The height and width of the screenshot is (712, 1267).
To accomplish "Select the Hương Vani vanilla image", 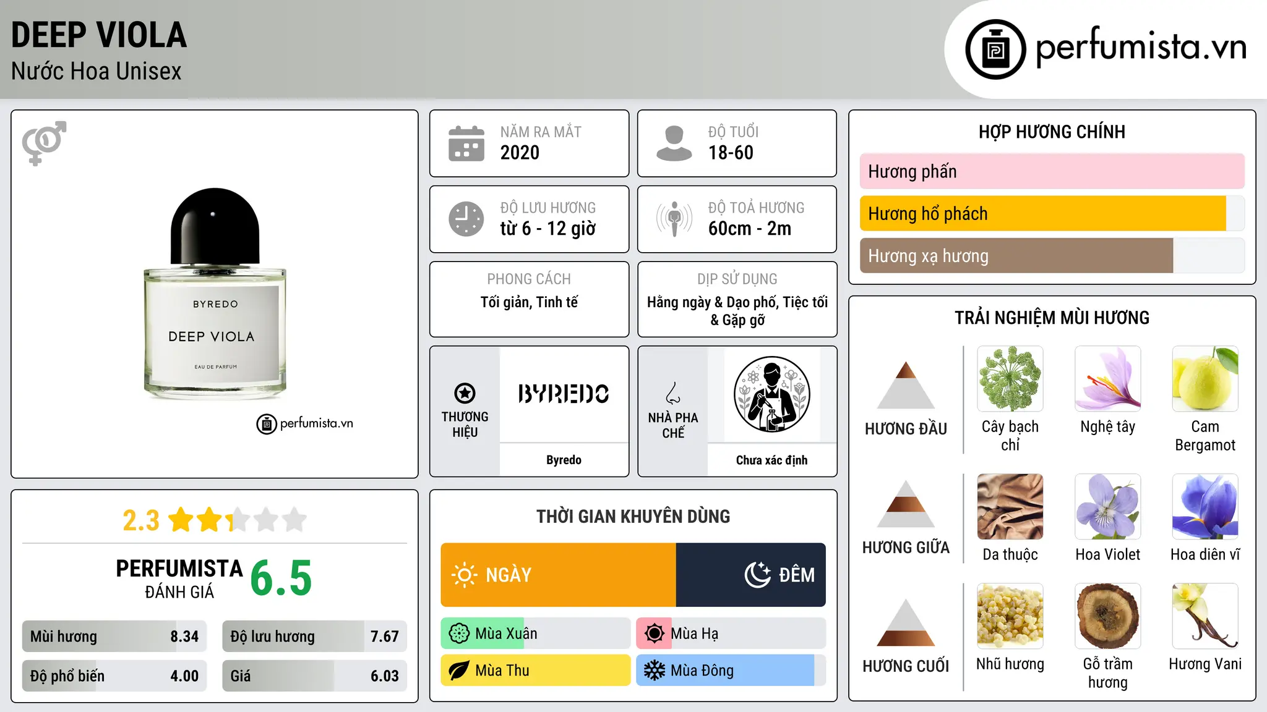I will 1205,616.
